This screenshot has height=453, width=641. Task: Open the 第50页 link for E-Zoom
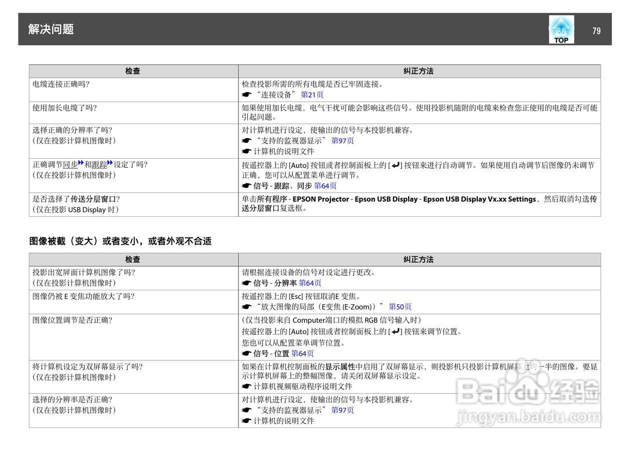coord(400,307)
